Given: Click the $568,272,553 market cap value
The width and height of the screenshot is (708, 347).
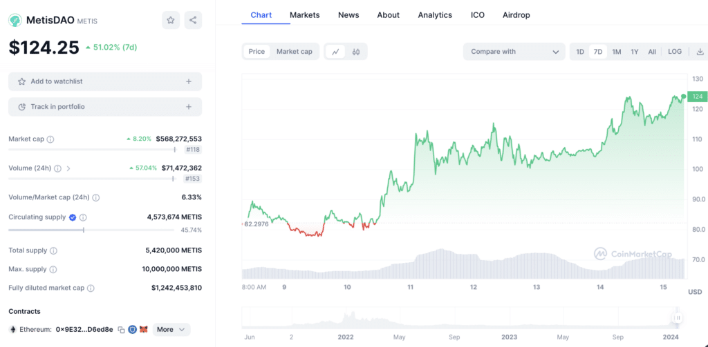Looking at the screenshot, I should point(179,139).
